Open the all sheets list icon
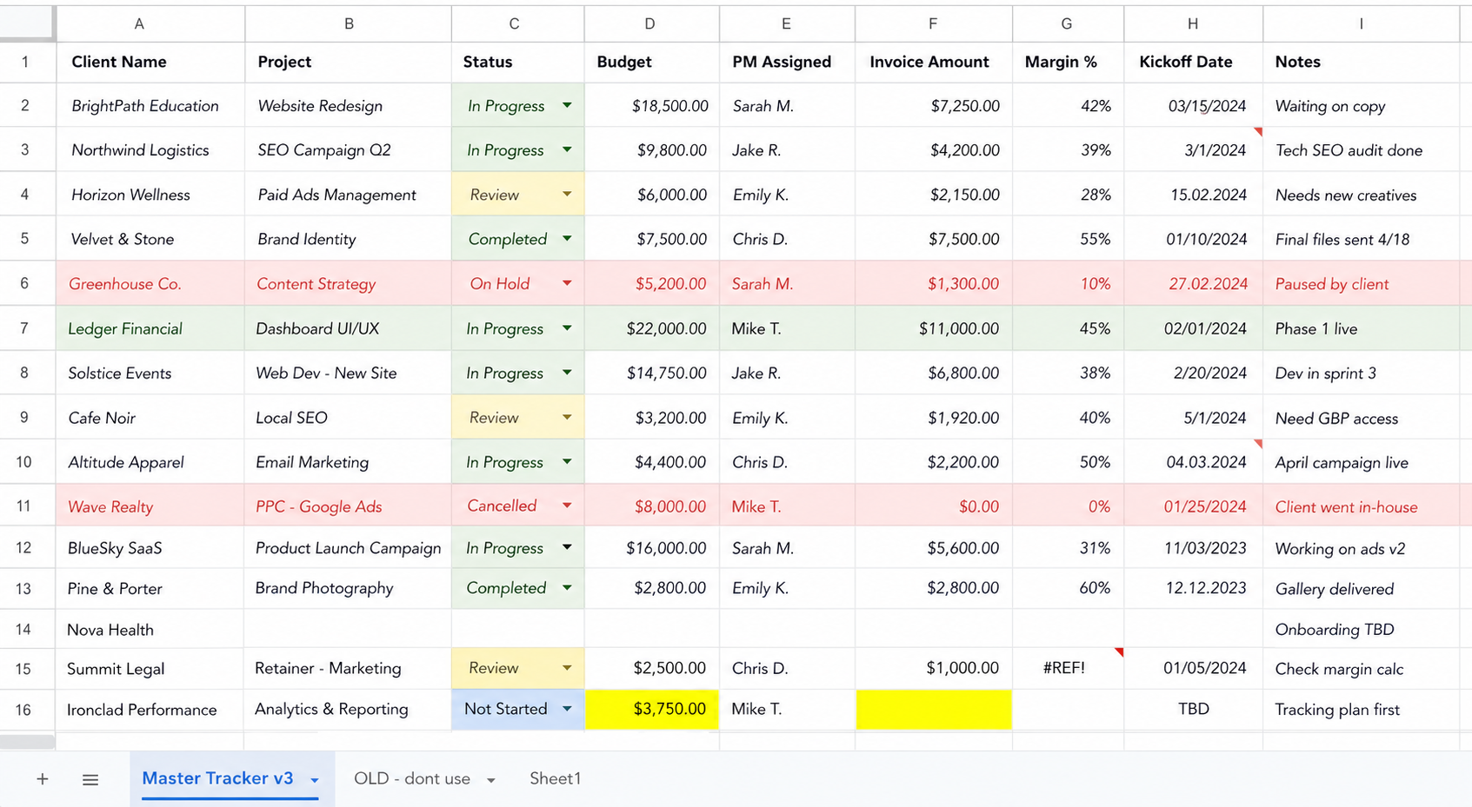Screen dimensions: 1472x807 pyautogui.click(x=90, y=780)
